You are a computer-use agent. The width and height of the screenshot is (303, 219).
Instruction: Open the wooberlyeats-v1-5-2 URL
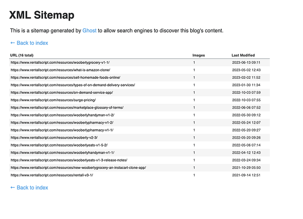tap(59, 145)
